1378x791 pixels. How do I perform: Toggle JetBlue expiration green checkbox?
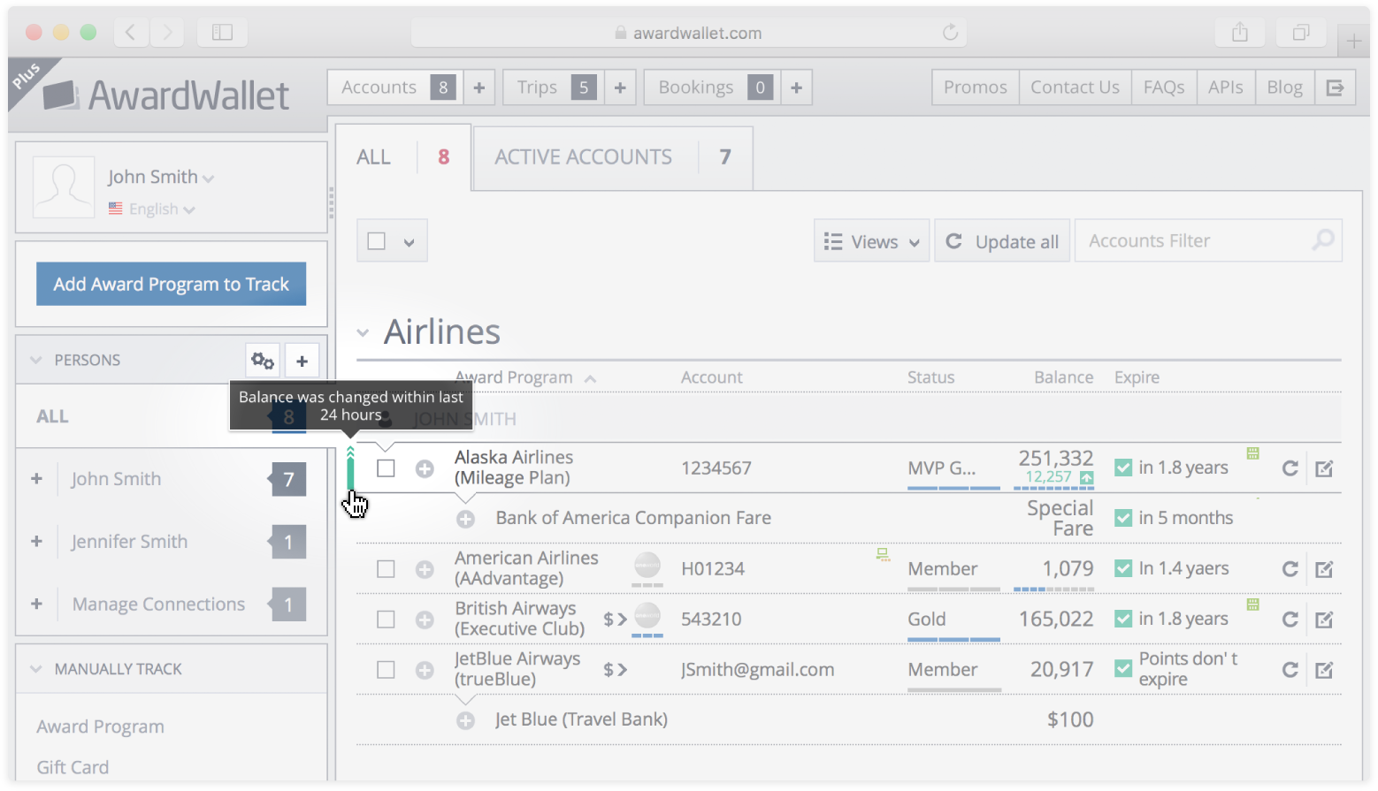[x=1123, y=669]
